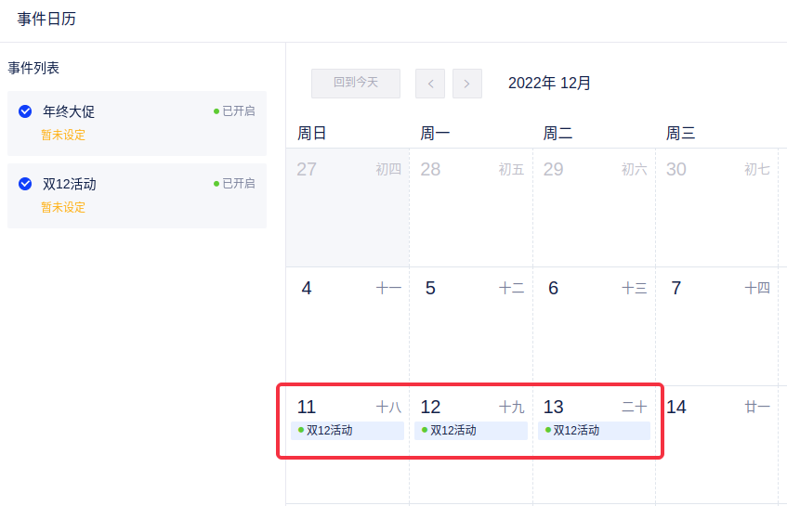Open 双12活动 event on December 12
The height and width of the screenshot is (506, 787).
click(471, 431)
